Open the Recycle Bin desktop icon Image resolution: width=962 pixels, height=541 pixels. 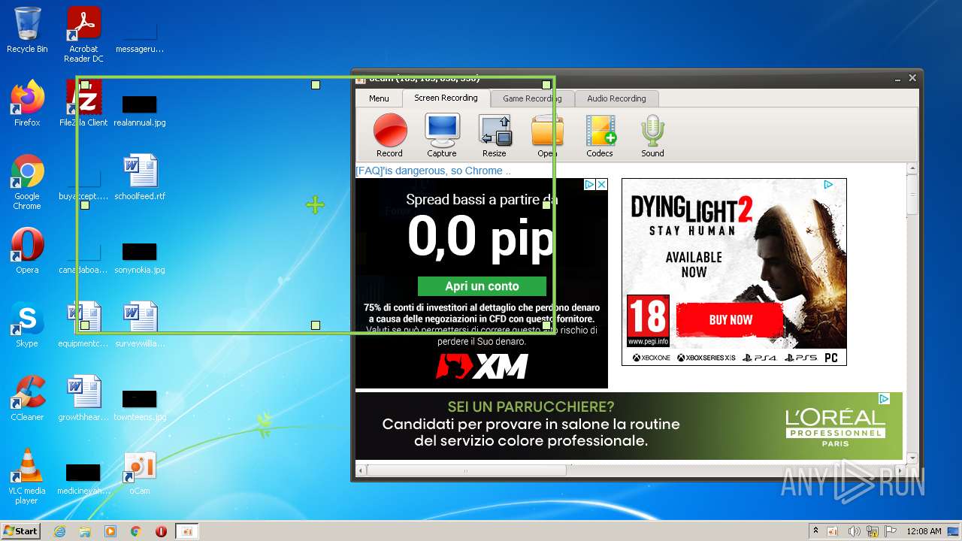[x=27, y=30]
